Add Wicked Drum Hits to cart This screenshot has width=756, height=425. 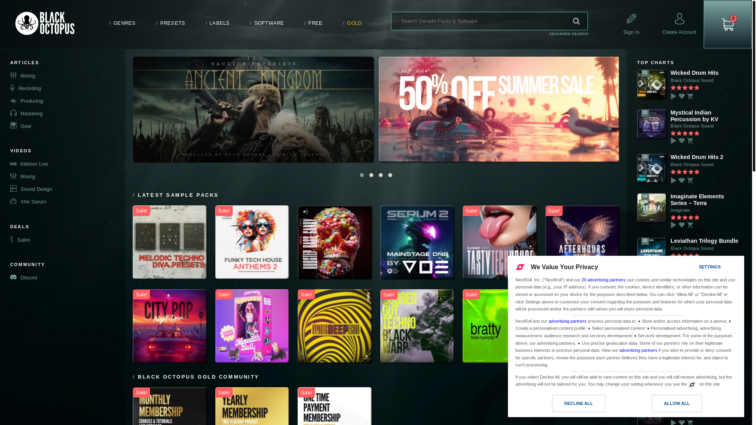690,96
